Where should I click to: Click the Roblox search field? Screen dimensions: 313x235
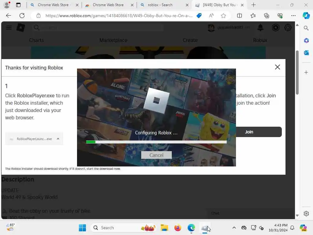(x=98, y=28)
